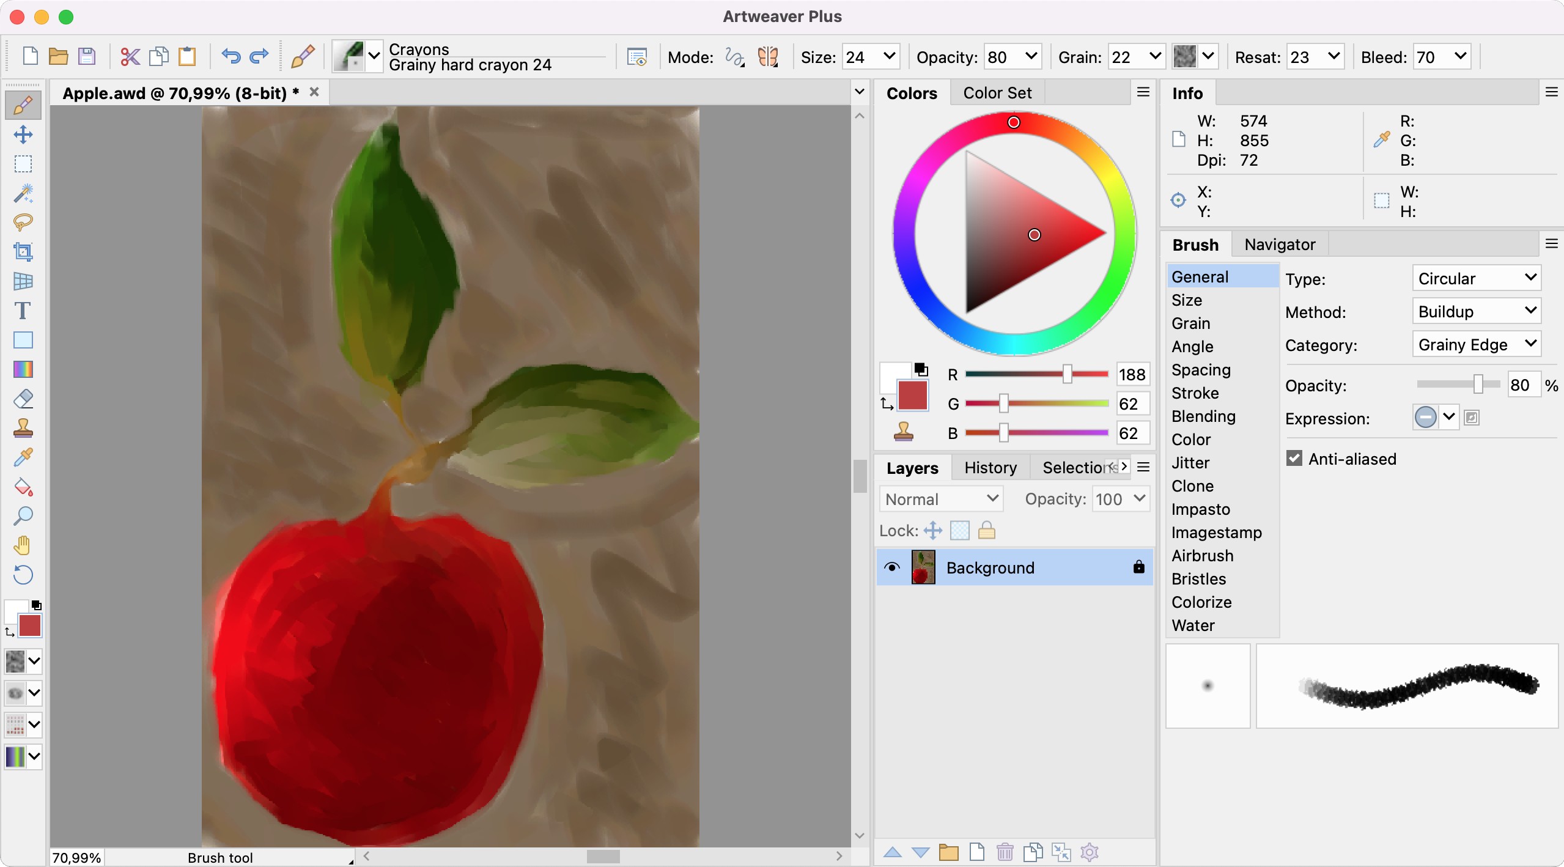Screen dimensions: 1564x867
Task: Open the brush Method dropdown
Action: pos(1475,311)
